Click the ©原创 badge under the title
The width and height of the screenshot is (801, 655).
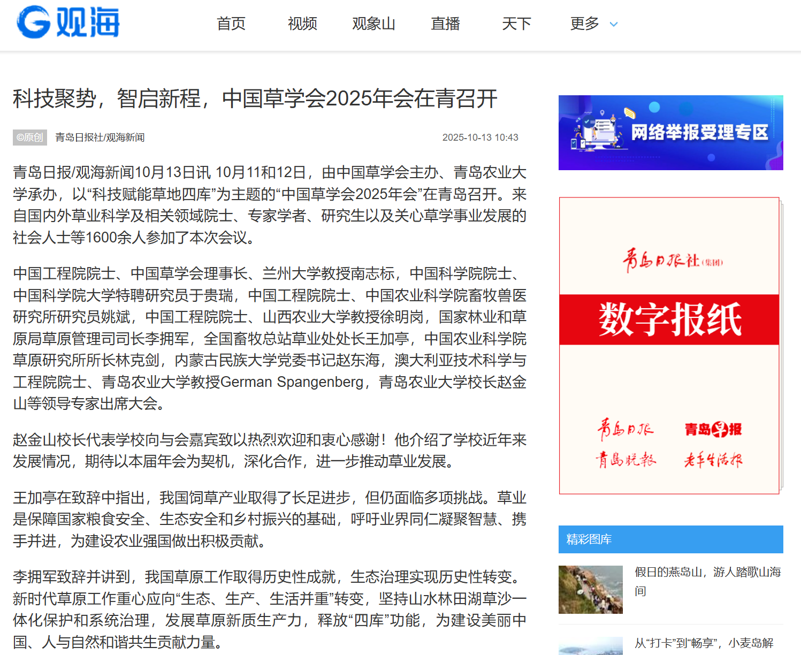pos(30,138)
